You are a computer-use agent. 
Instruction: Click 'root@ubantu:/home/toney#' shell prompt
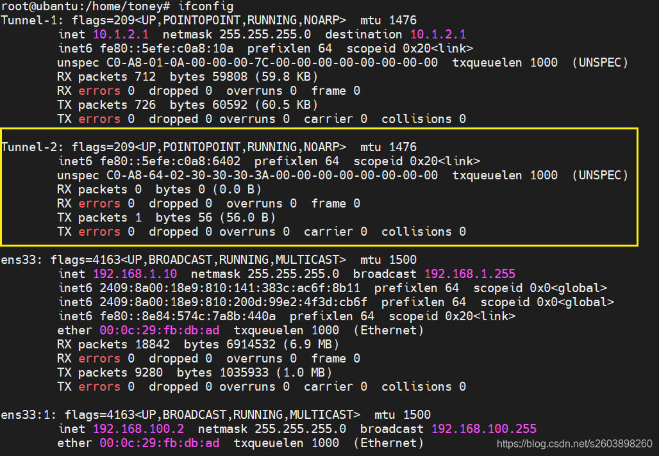click(x=85, y=6)
